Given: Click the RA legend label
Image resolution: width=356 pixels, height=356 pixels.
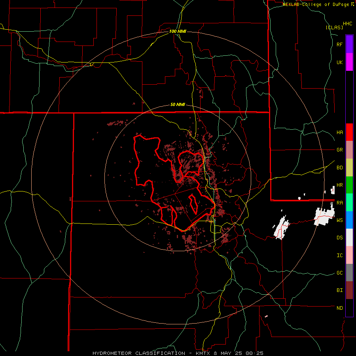Looking at the screenshot, I should point(339,203).
